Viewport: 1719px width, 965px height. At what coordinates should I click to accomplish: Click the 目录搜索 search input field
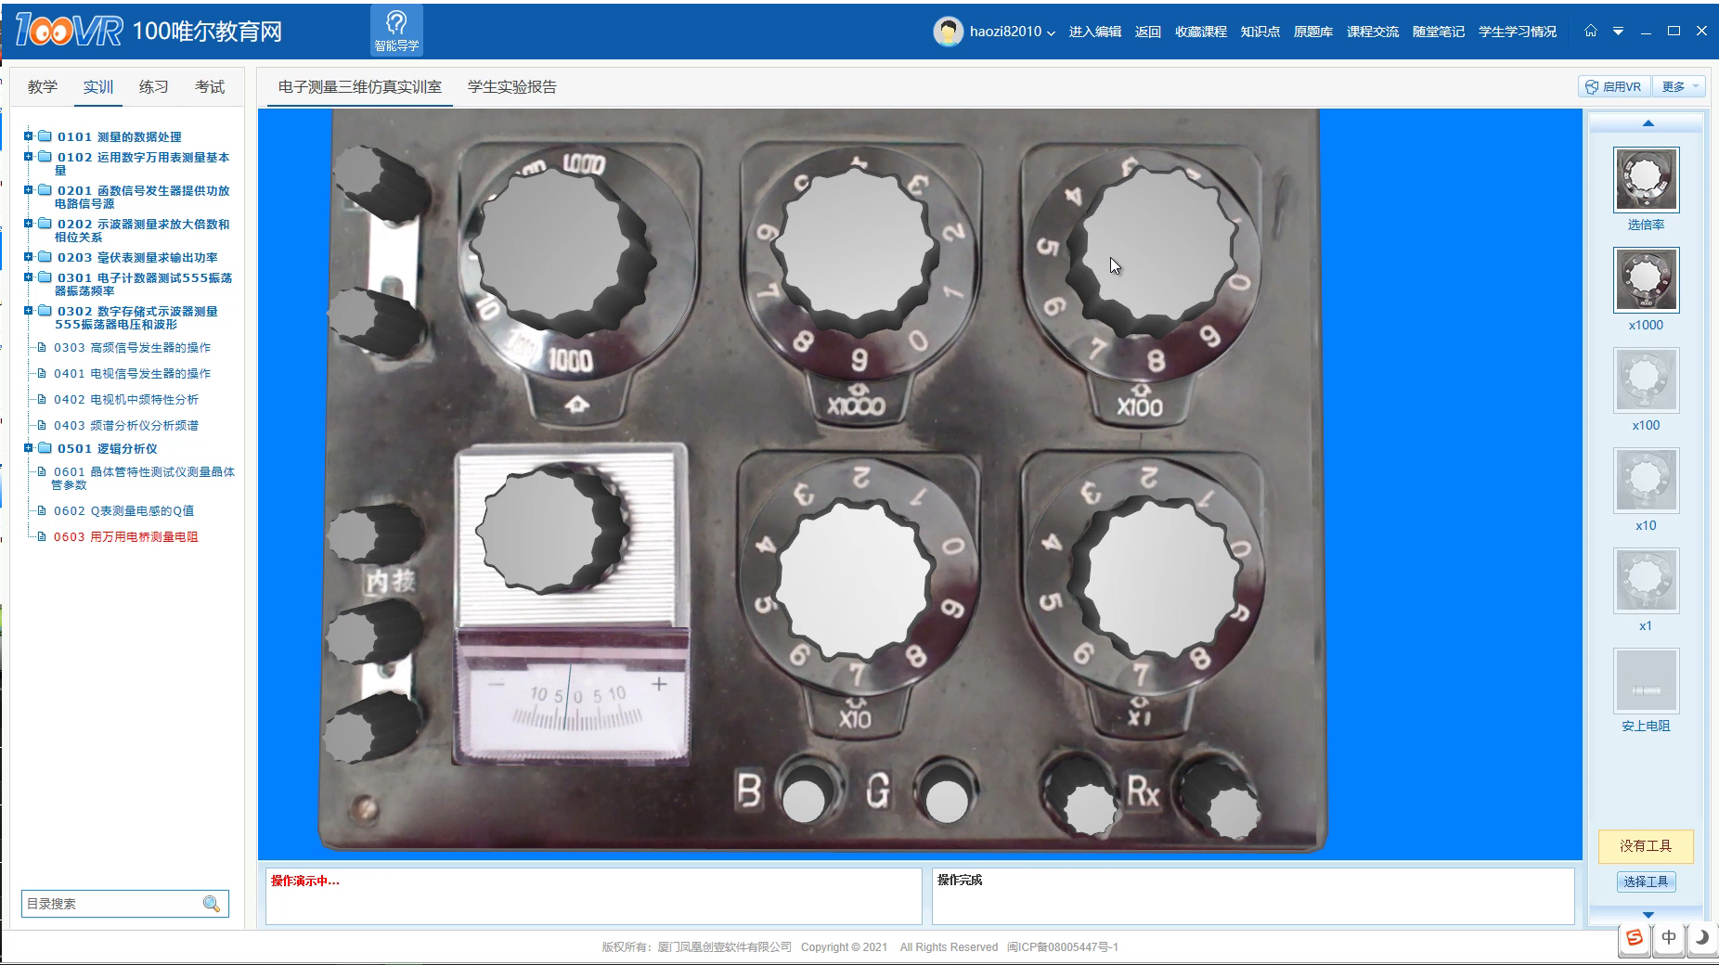(x=110, y=904)
